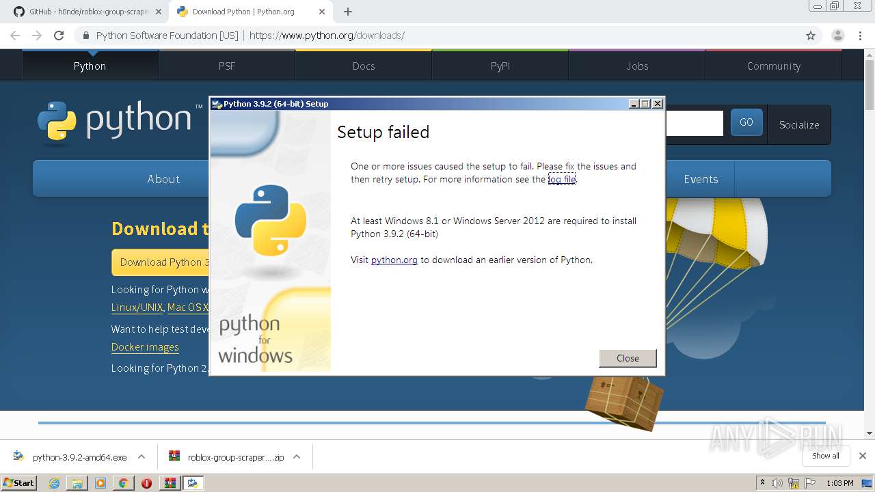Close the Python Setup window with X
This screenshot has height=492, width=875.
click(x=658, y=104)
